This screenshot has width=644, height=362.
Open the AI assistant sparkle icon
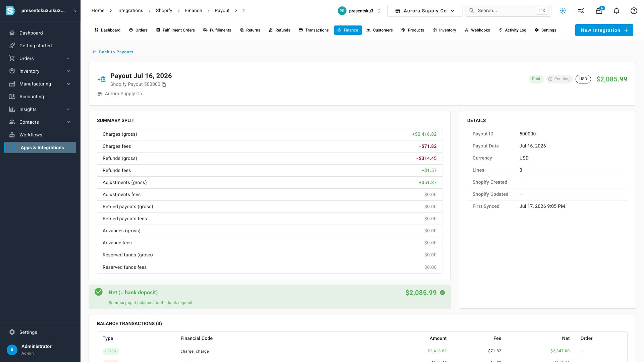tap(563, 11)
